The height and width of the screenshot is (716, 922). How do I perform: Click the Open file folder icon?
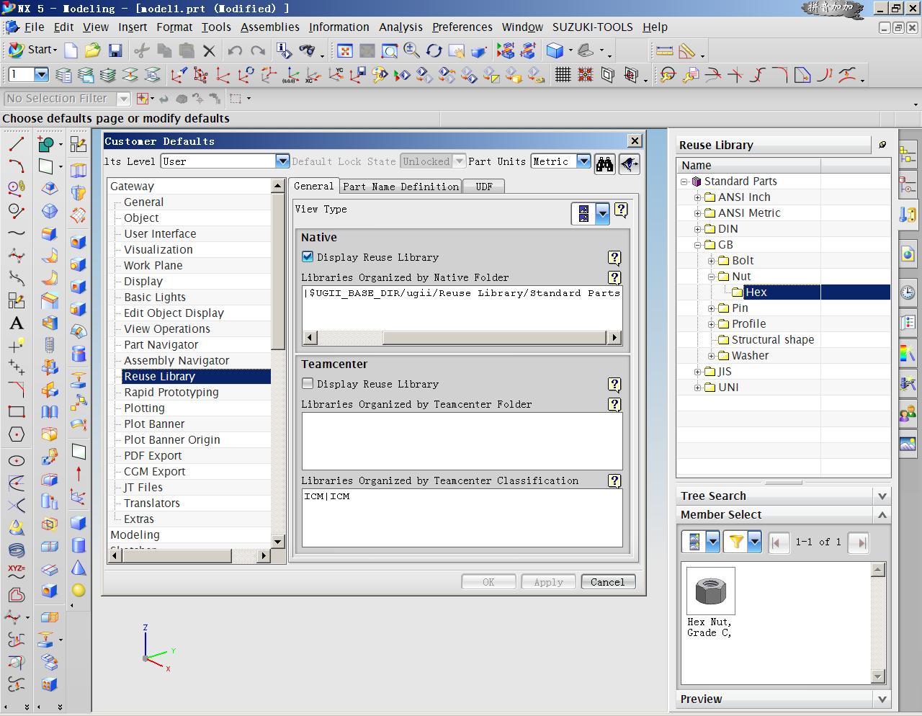[93, 50]
